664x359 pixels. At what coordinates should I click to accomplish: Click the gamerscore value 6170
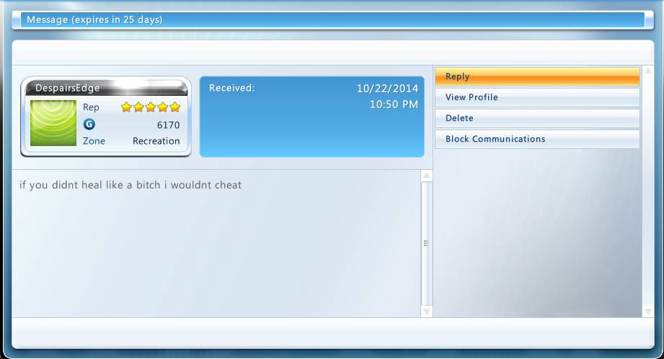coord(168,125)
